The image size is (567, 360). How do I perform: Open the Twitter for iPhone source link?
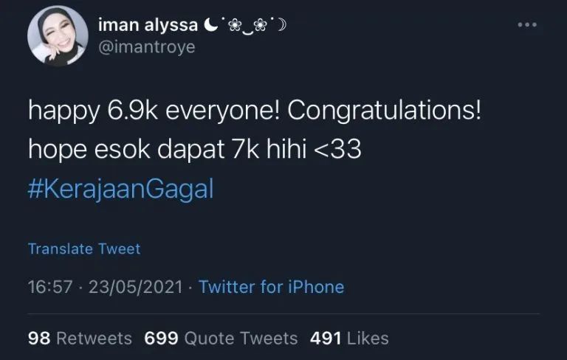271,287
